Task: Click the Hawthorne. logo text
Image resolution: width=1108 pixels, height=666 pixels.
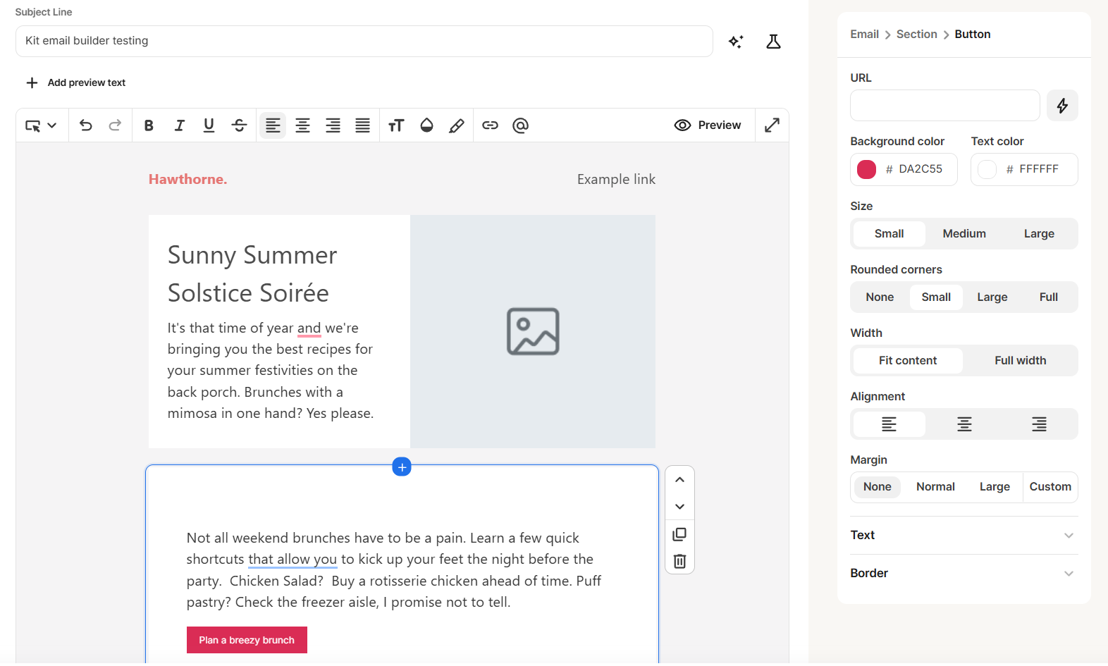Action: (187, 180)
